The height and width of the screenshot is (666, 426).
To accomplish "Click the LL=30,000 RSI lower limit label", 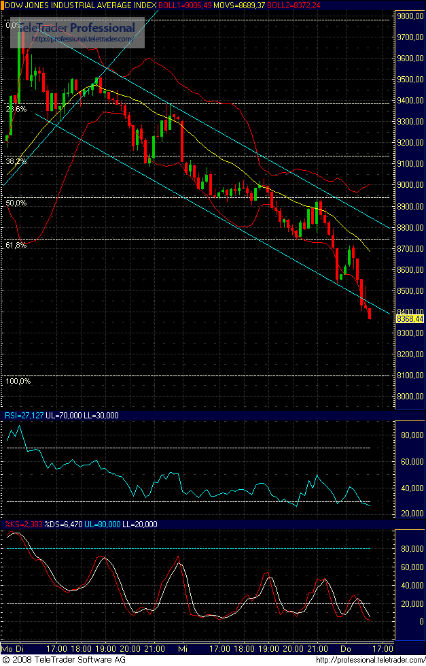I will 101,416.
